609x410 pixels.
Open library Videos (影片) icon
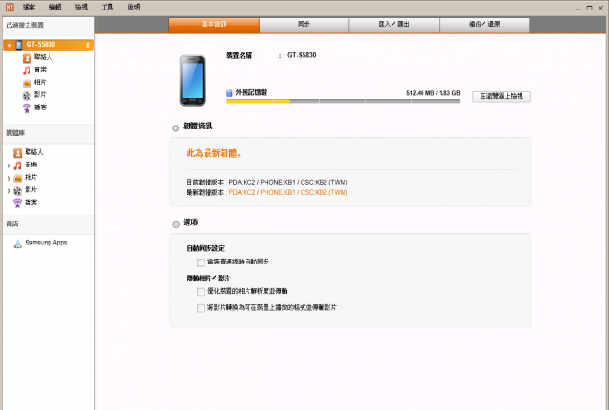pyautogui.click(x=17, y=190)
